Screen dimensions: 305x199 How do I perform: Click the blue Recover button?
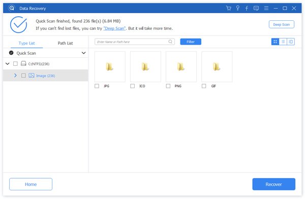273,184
